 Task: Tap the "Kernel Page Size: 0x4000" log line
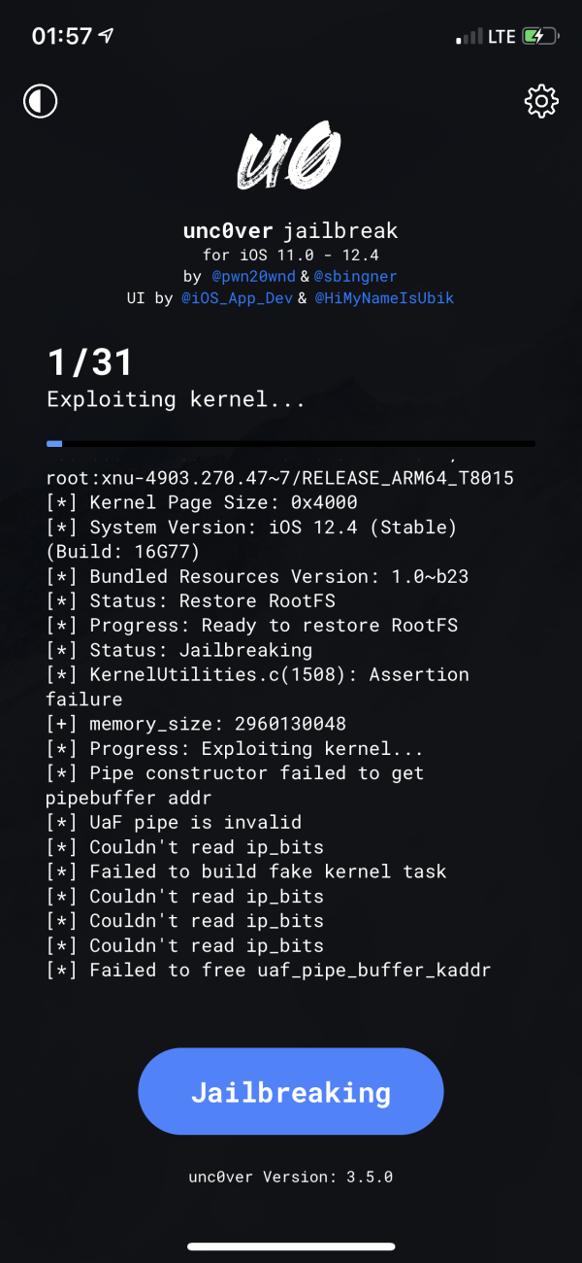tap(202, 502)
